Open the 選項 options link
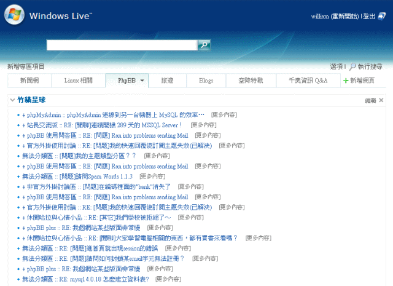Screen dimensions: 393x286 [x=336, y=66]
